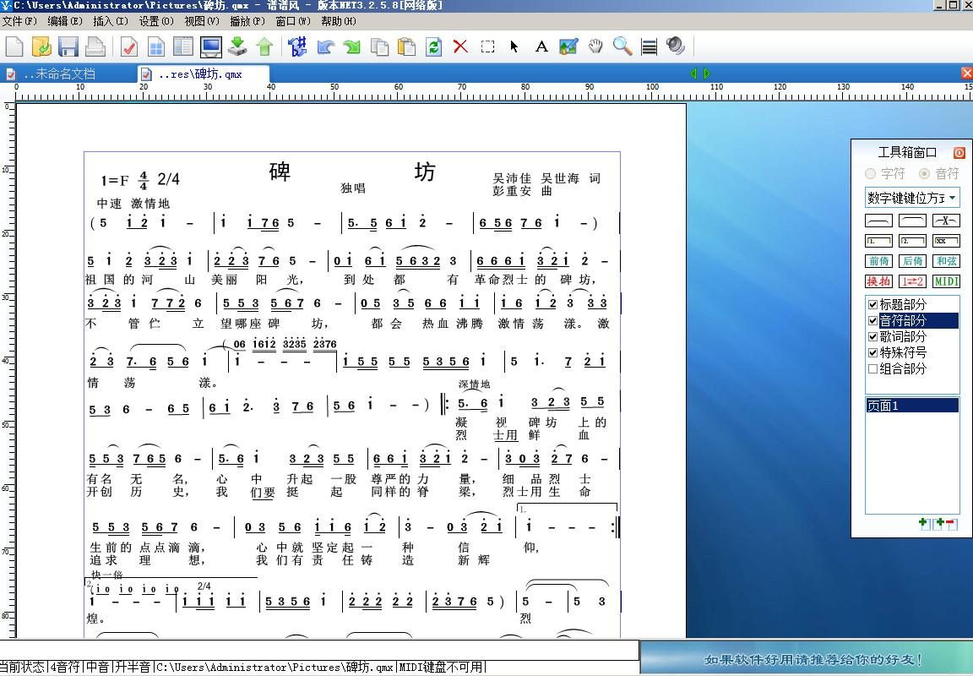
Task: Click the 后倚 grace note button
Action: (913, 261)
